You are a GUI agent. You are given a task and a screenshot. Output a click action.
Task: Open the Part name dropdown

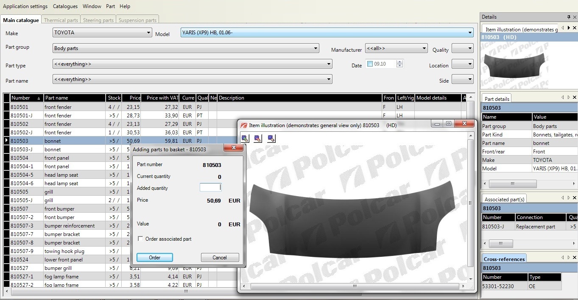[x=329, y=79]
